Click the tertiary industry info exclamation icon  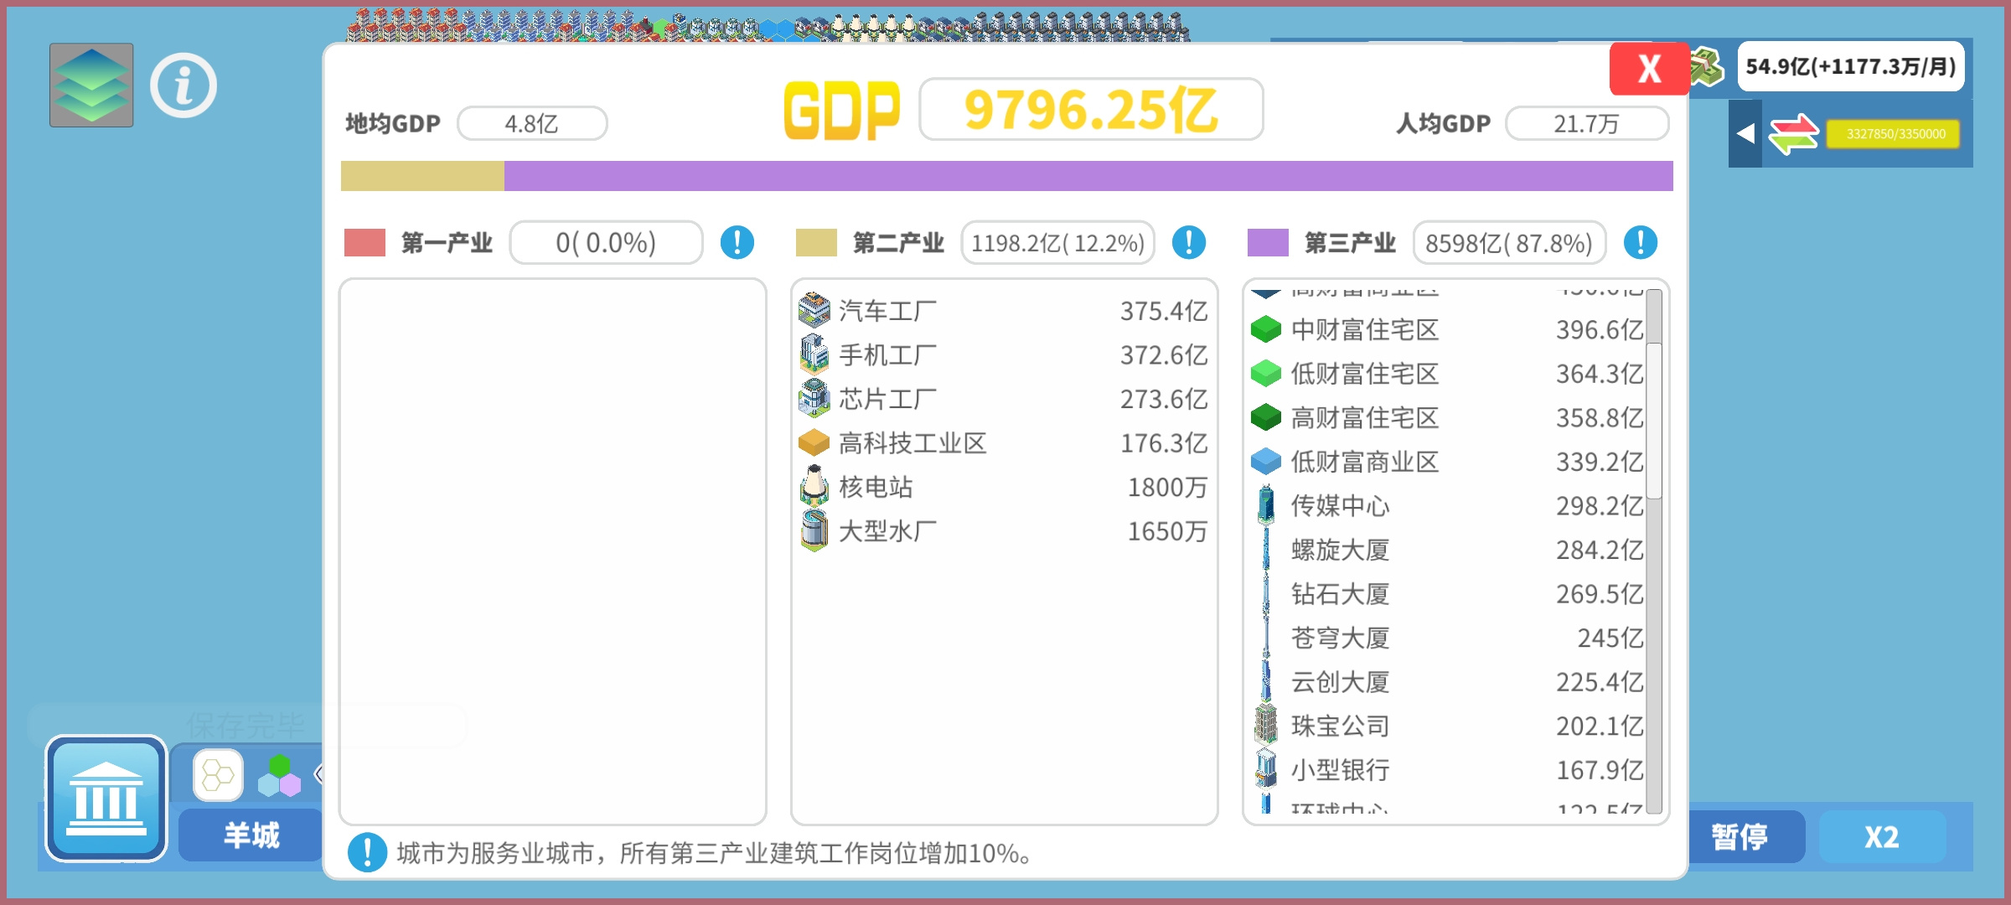click(x=1641, y=243)
